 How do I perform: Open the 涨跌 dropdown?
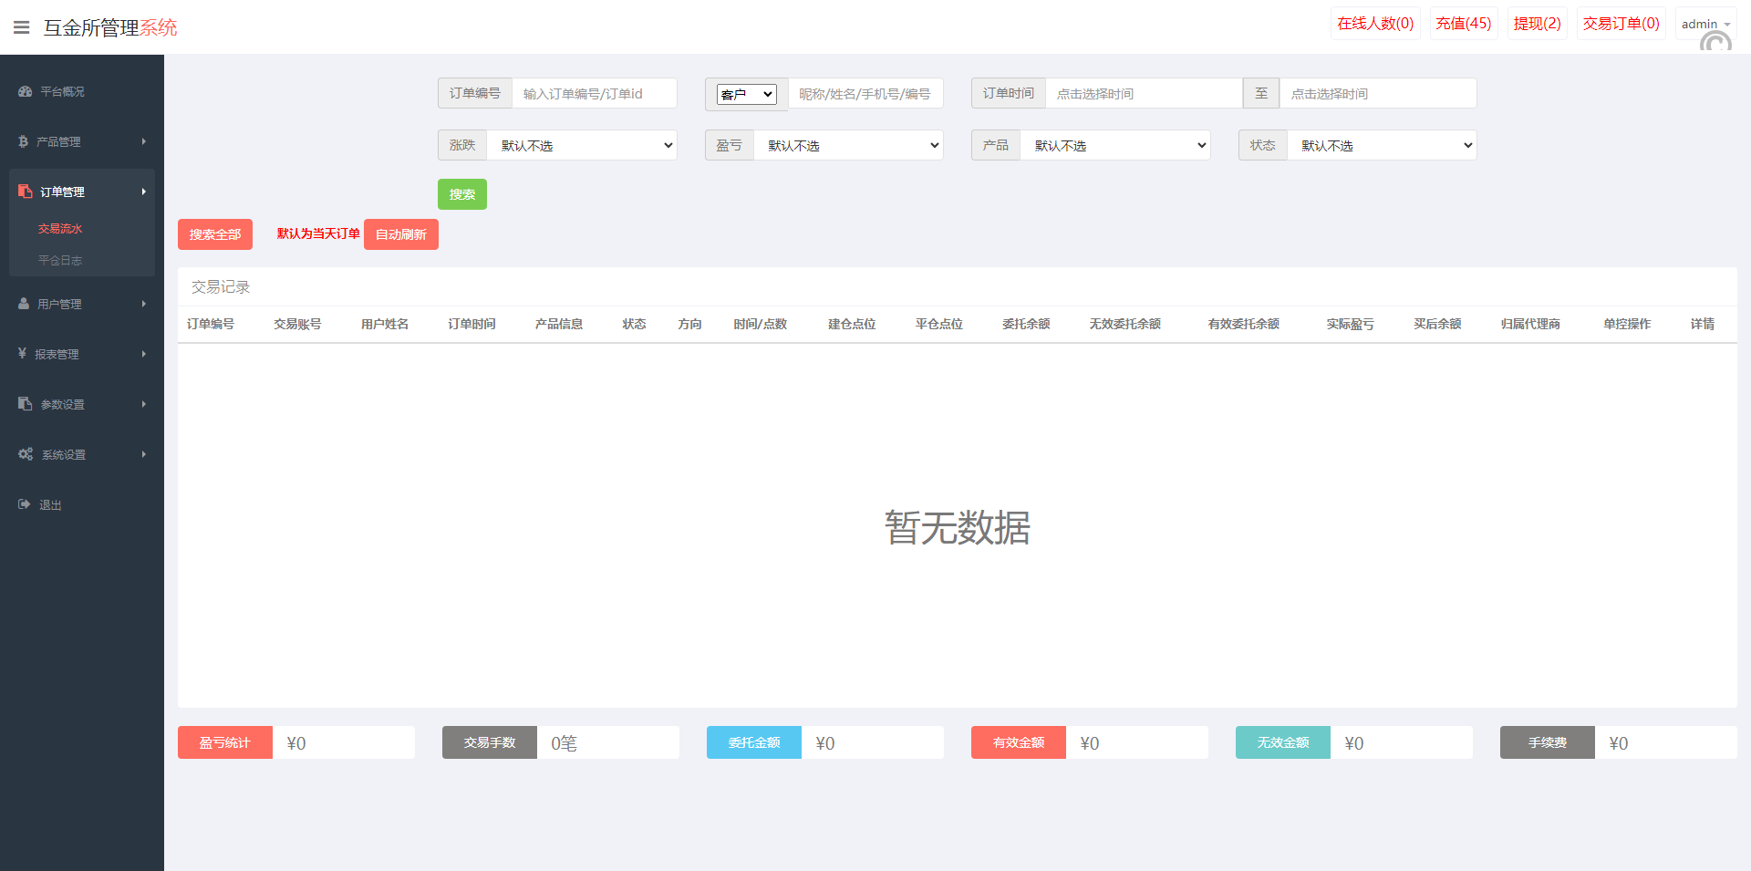(x=582, y=145)
